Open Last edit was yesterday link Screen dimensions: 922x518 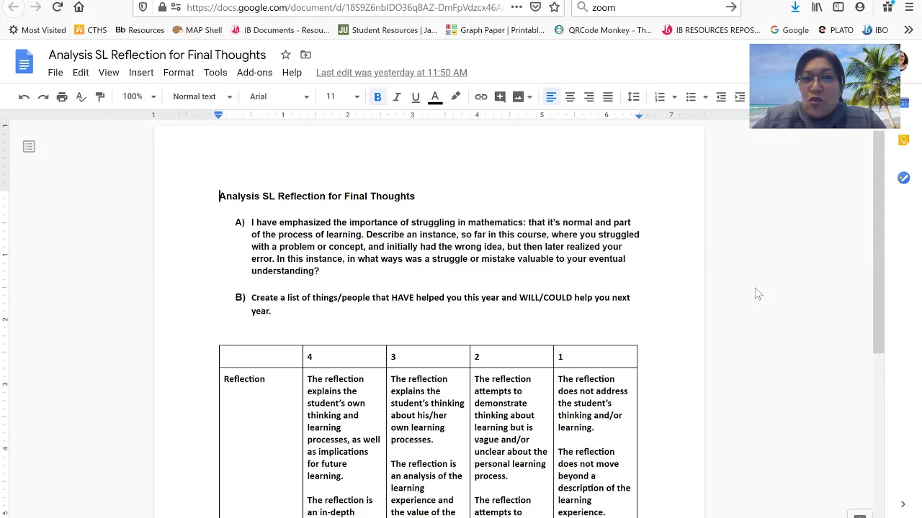pos(392,73)
